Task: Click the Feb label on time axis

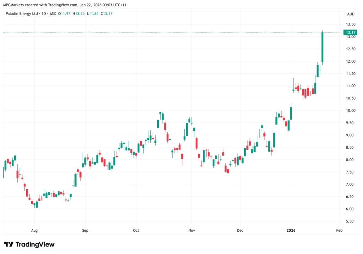Action: click(339, 230)
